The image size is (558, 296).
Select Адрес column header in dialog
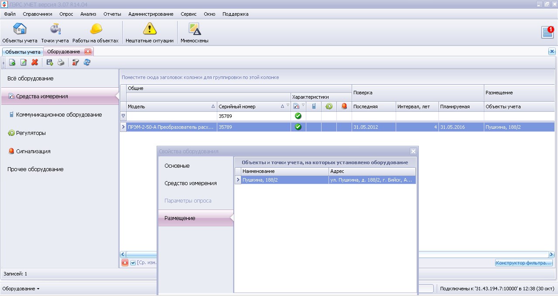(x=372, y=172)
